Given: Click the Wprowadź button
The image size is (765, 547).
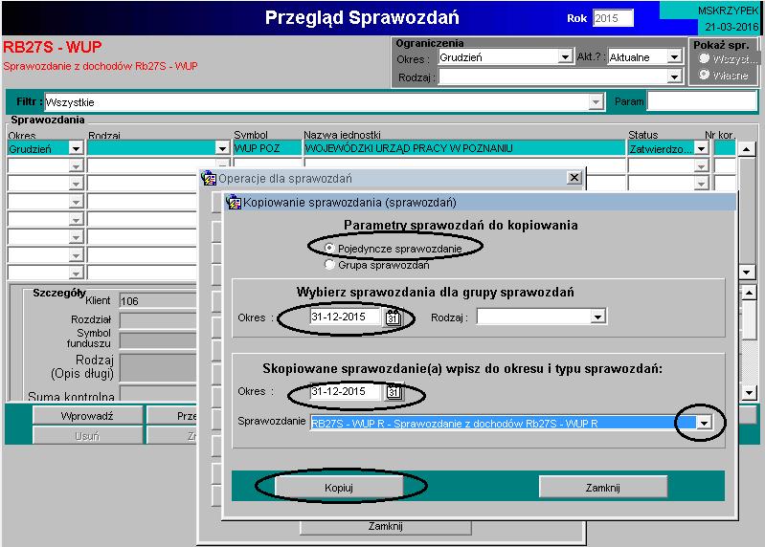Looking at the screenshot, I should (x=87, y=416).
